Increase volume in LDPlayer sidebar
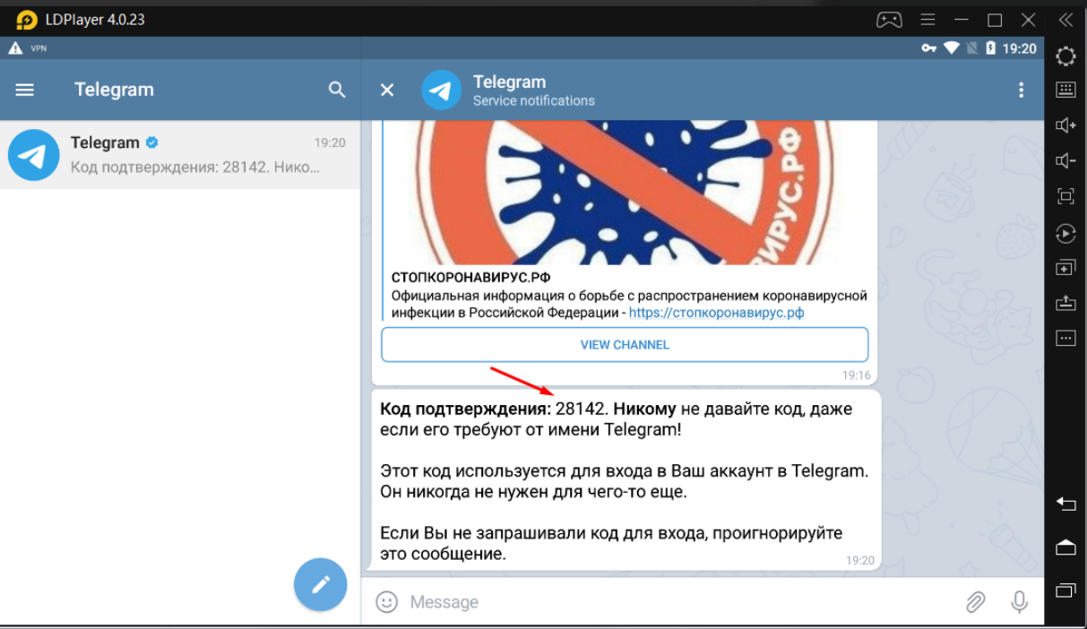 (1065, 125)
